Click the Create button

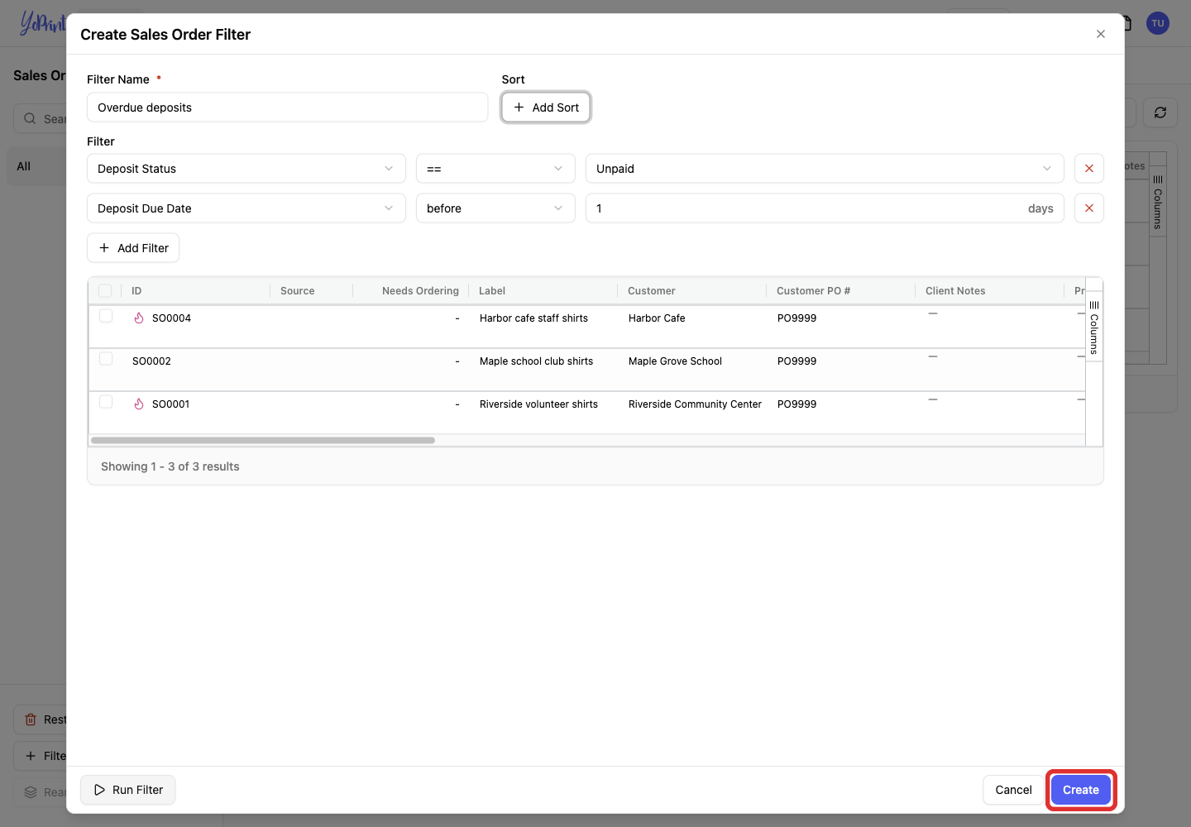pos(1081,790)
